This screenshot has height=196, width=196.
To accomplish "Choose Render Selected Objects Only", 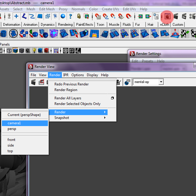I will coord(77,104).
